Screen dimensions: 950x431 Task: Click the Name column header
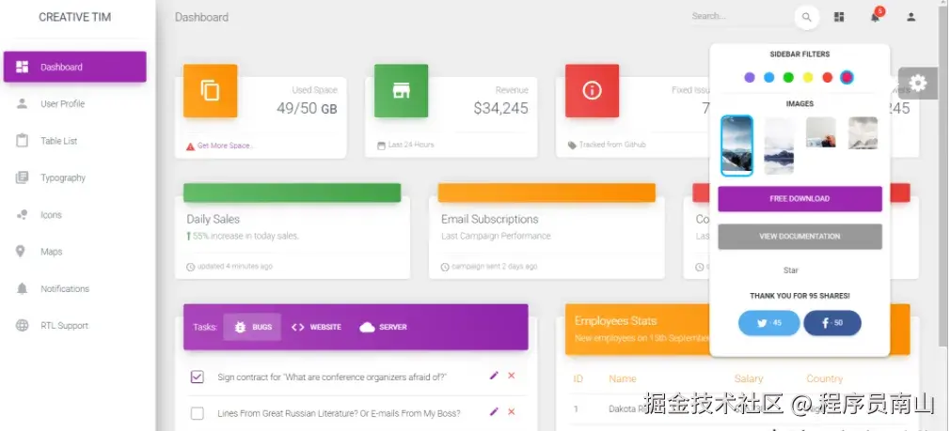point(623,379)
